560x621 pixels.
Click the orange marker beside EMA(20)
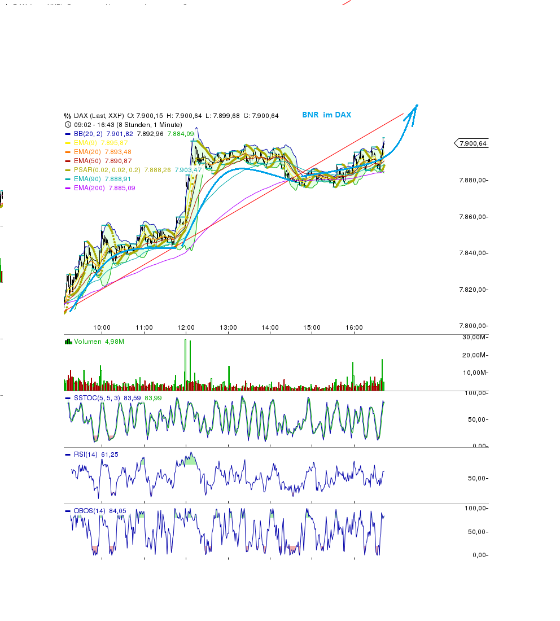tap(68, 152)
